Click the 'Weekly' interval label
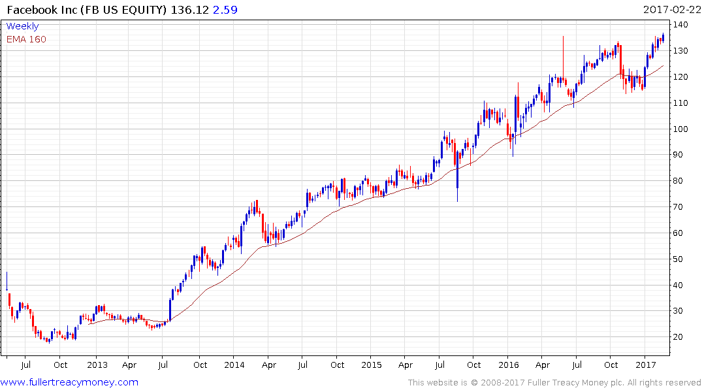This screenshot has height=392, width=702. click(22, 26)
